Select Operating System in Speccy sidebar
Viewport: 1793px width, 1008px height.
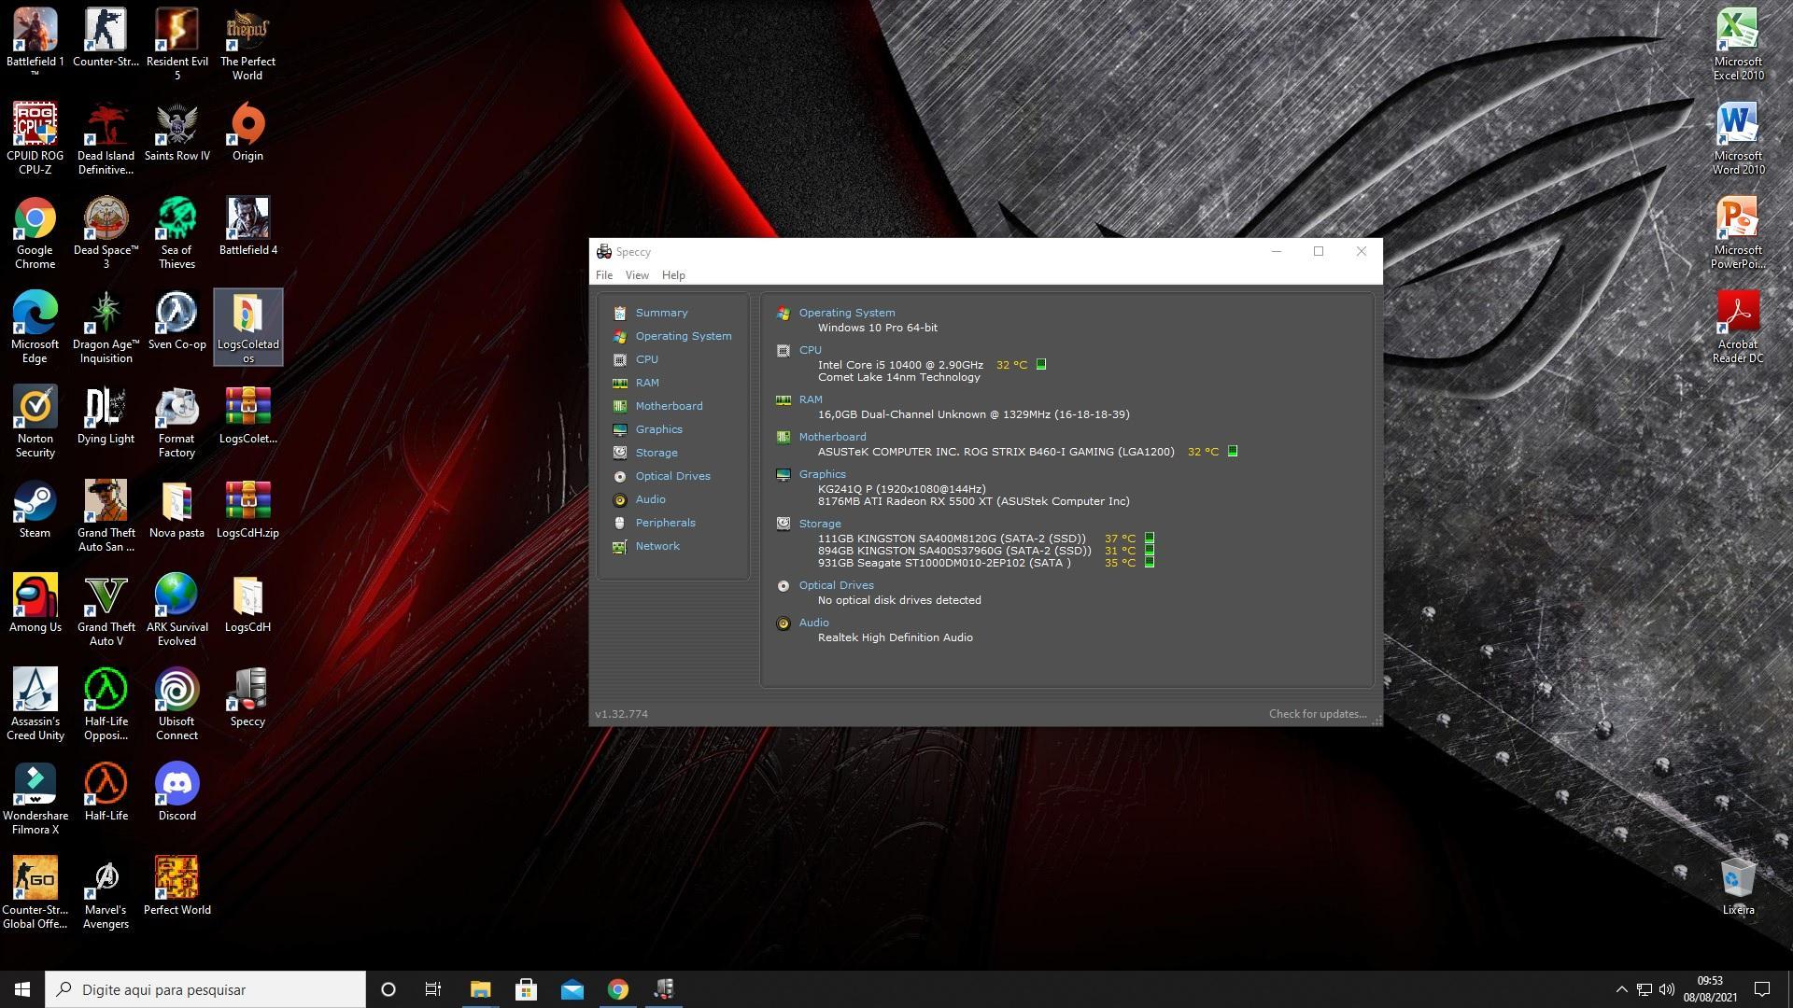(683, 336)
